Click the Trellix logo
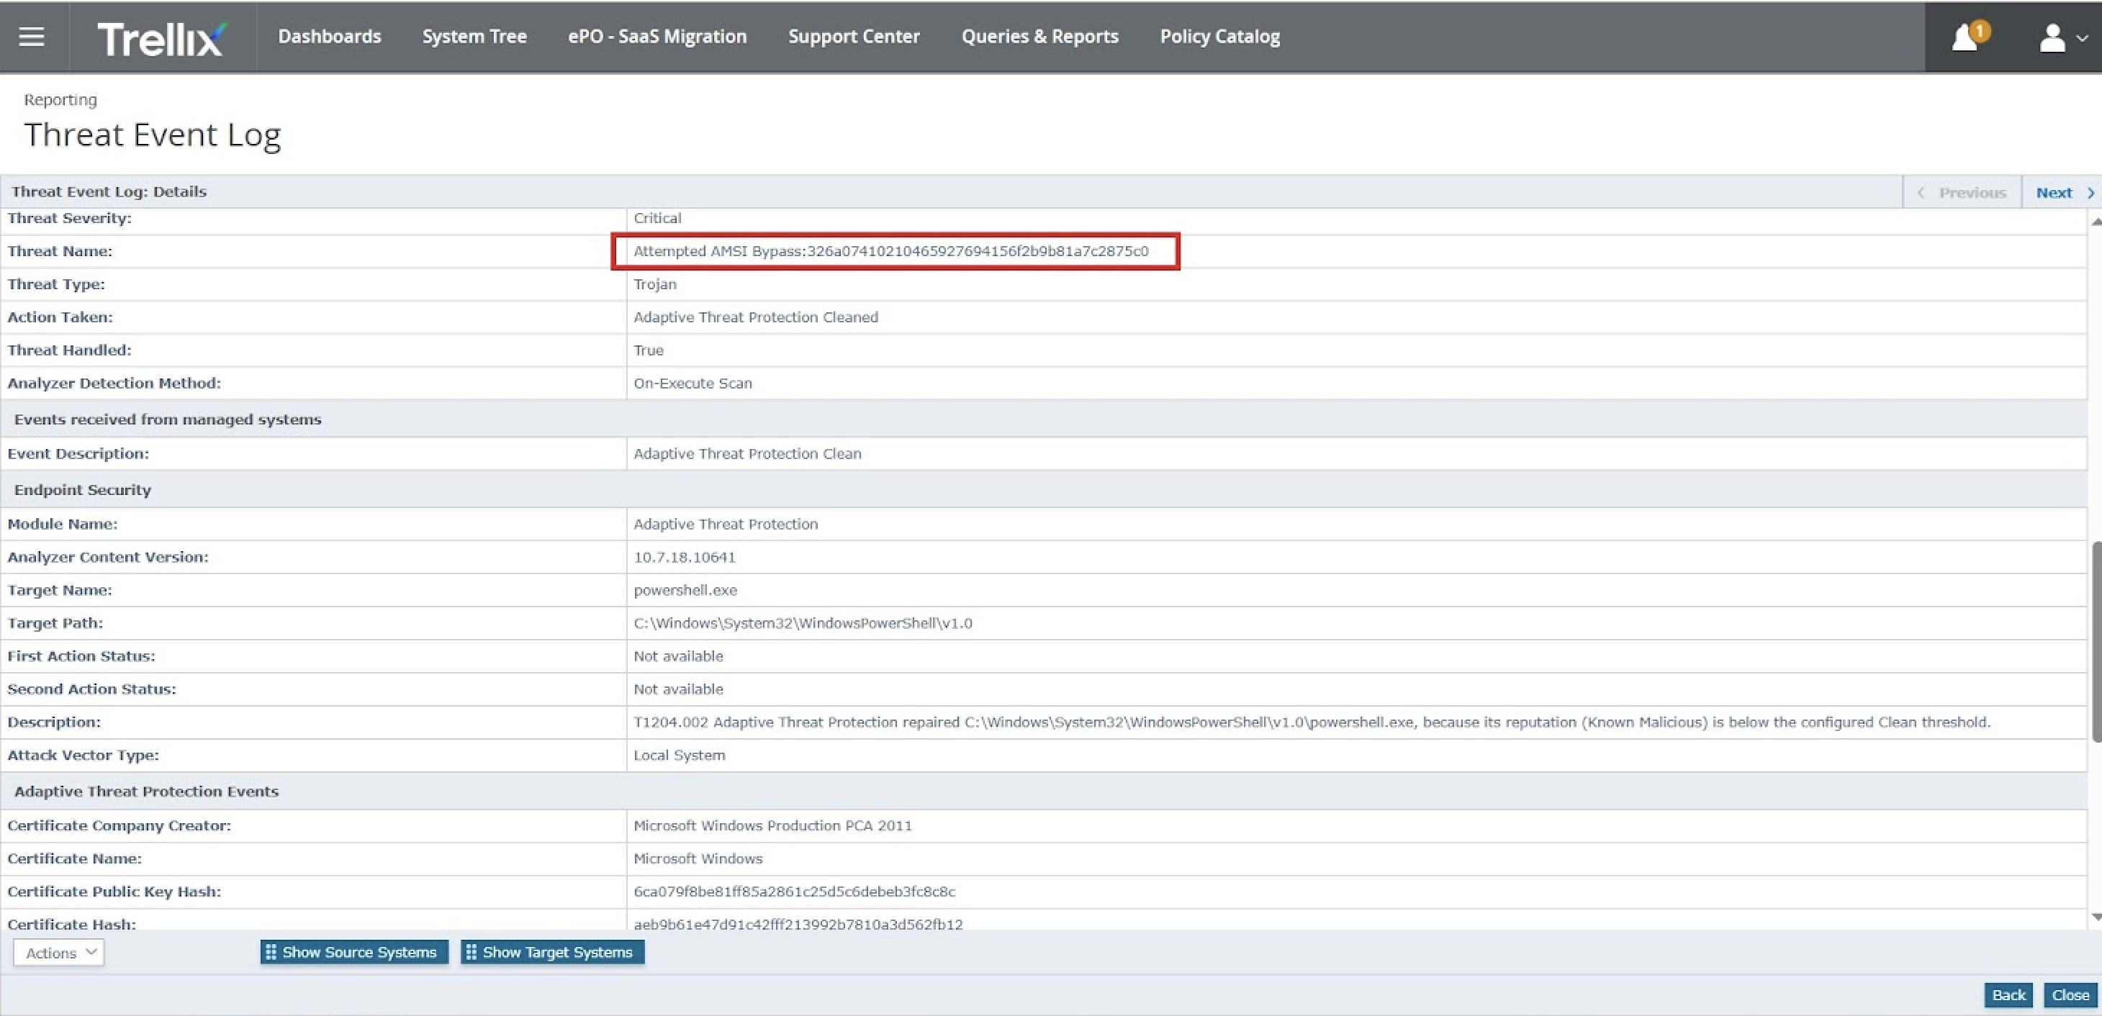The image size is (2102, 1016). point(161,37)
